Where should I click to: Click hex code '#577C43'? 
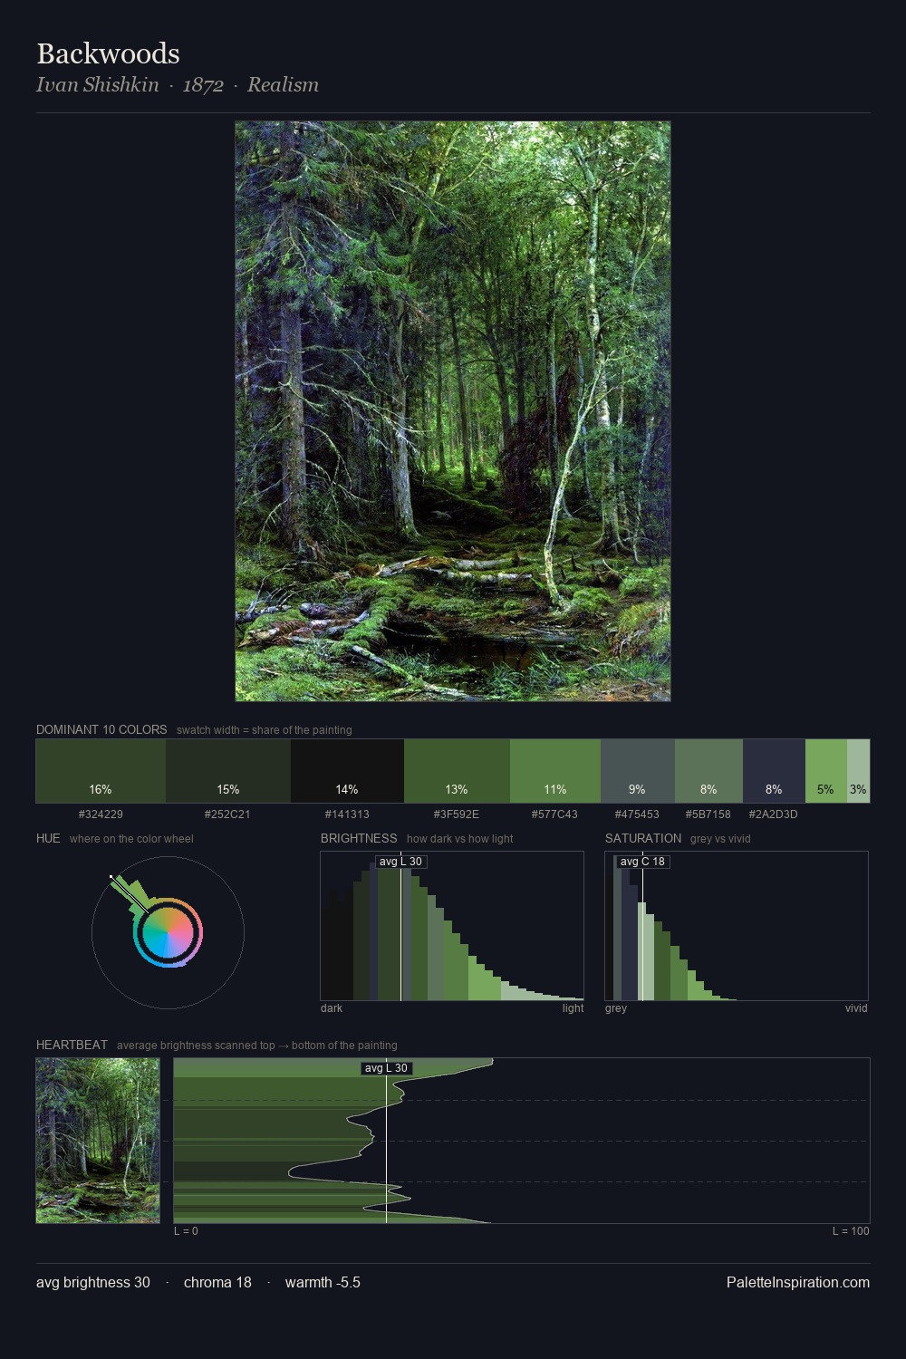554,814
